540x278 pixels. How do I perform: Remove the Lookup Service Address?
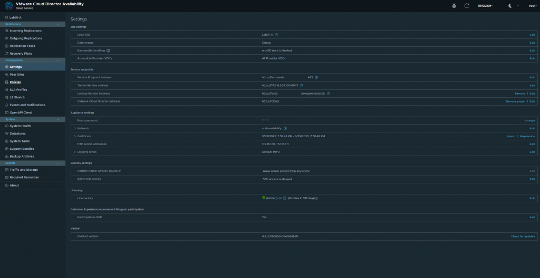[x=519, y=94]
